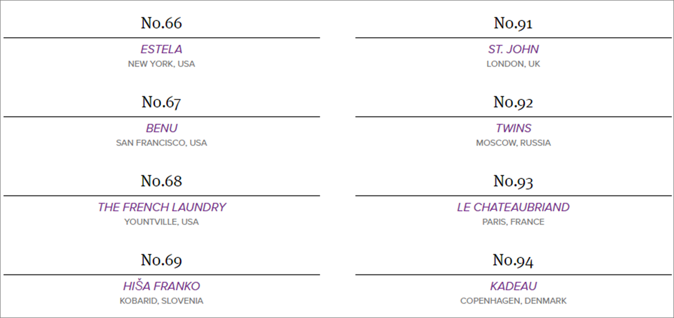Click the San Francisco, USA location

coord(161,143)
